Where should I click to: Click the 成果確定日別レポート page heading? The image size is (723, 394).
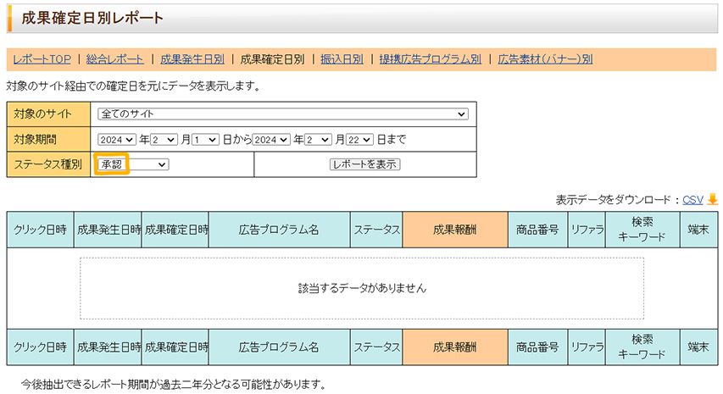tap(92, 18)
